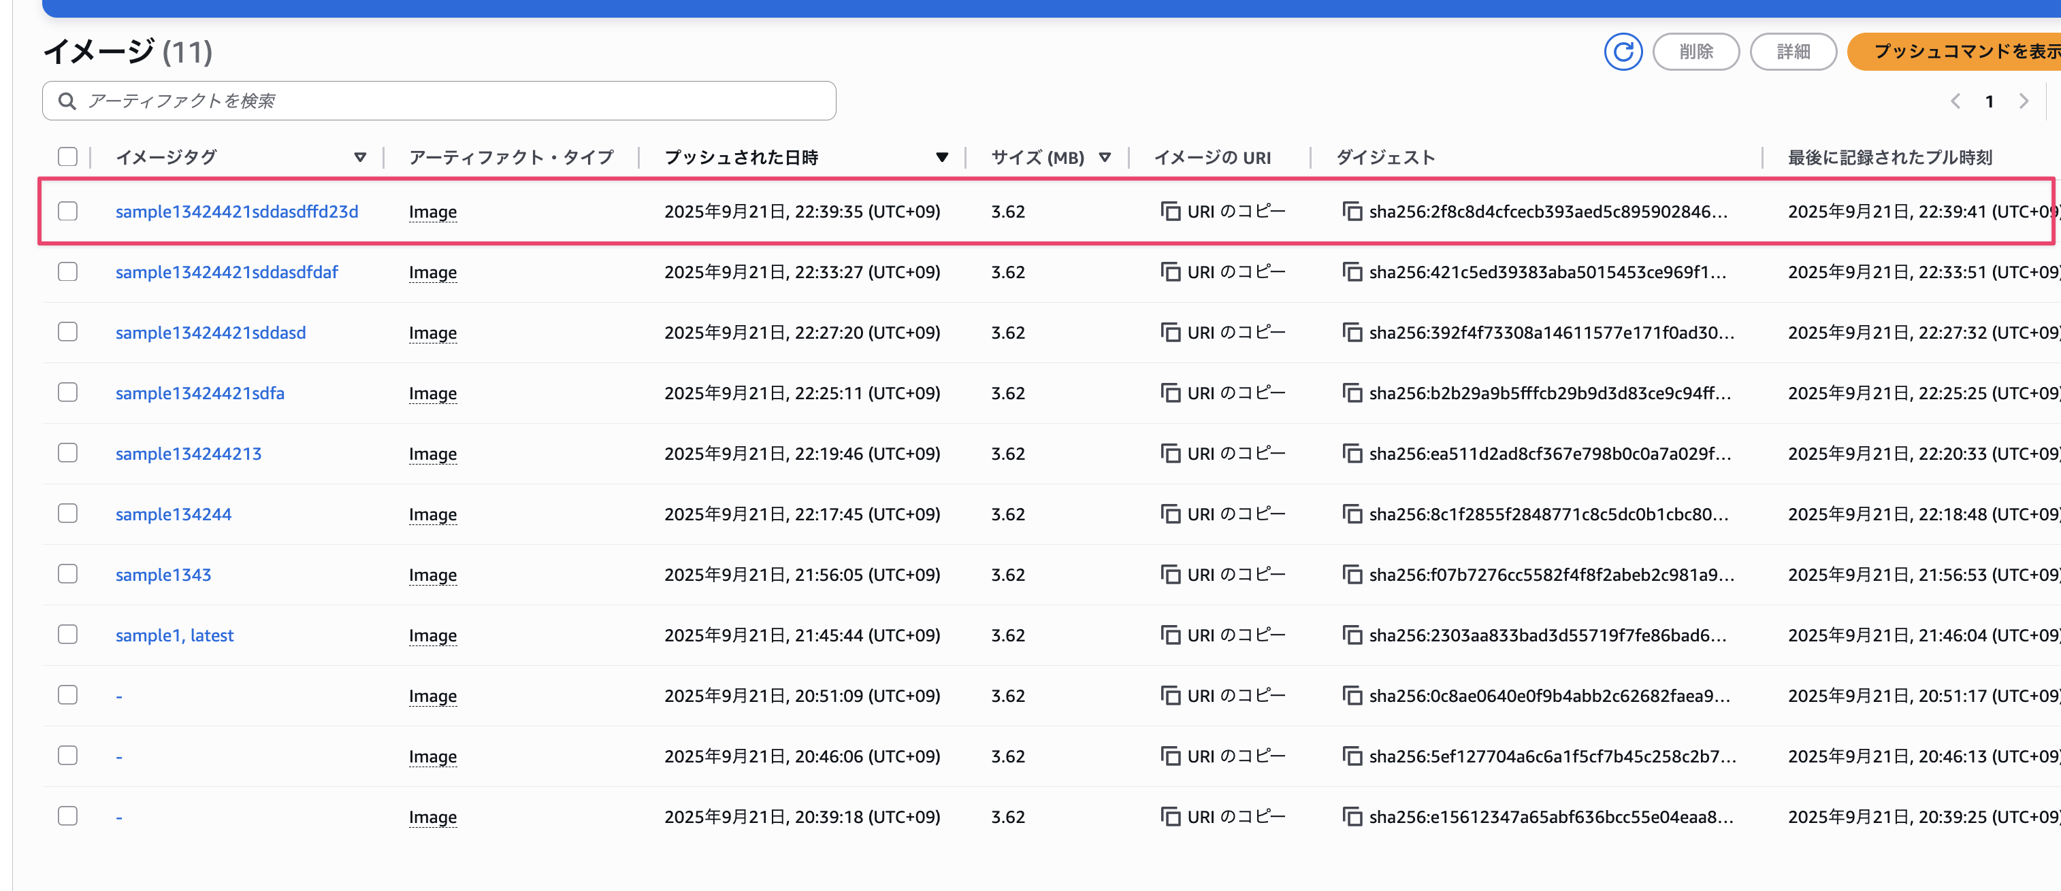Viewport: 2061px width, 891px height.
Task: Click the refresh icon button
Action: [x=1623, y=52]
